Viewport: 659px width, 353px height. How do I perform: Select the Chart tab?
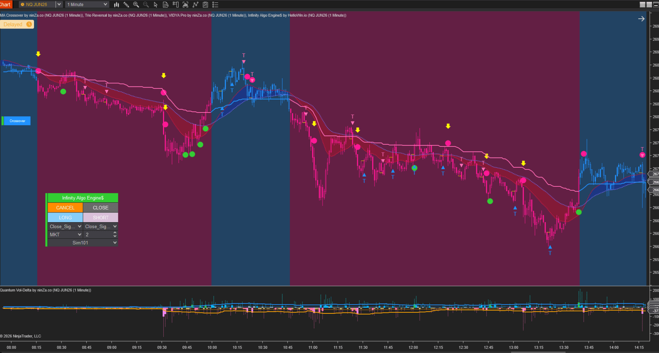click(6, 5)
